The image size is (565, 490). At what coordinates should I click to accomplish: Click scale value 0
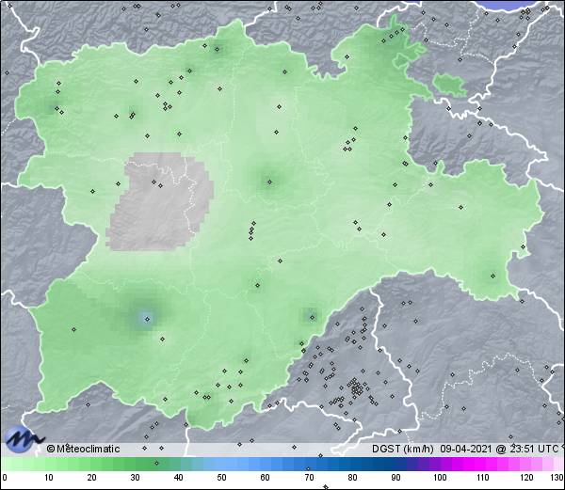5,478
